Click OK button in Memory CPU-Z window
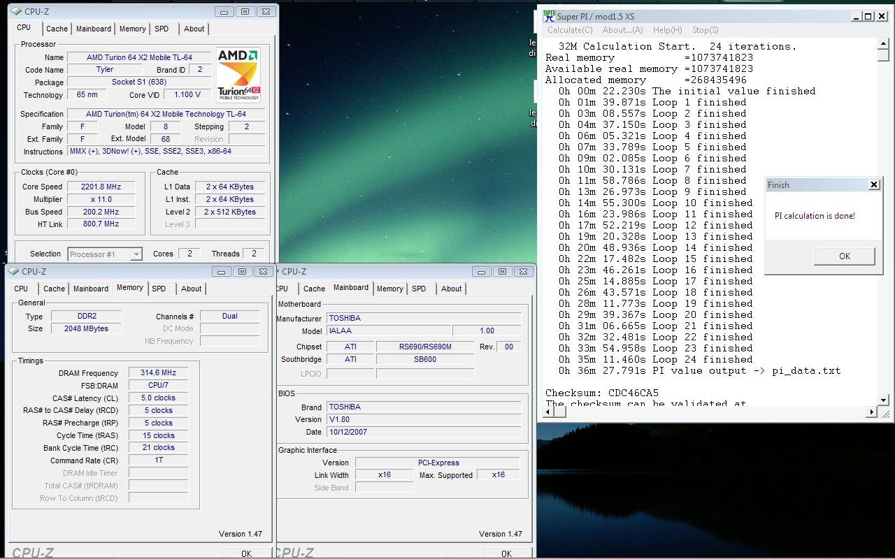Image resolution: width=895 pixels, height=559 pixels. point(246,553)
